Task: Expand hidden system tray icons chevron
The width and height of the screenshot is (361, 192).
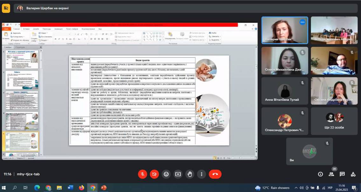Action: click(x=296, y=188)
